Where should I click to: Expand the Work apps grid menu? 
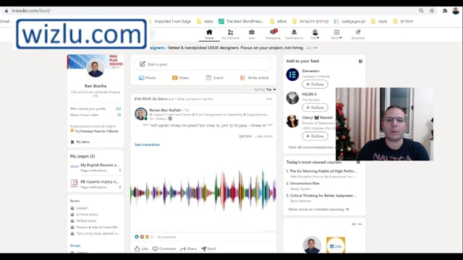[x=336, y=35]
